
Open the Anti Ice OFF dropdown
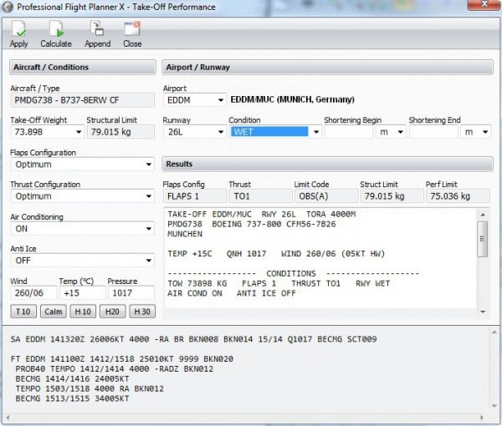pyautogui.click(x=148, y=261)
